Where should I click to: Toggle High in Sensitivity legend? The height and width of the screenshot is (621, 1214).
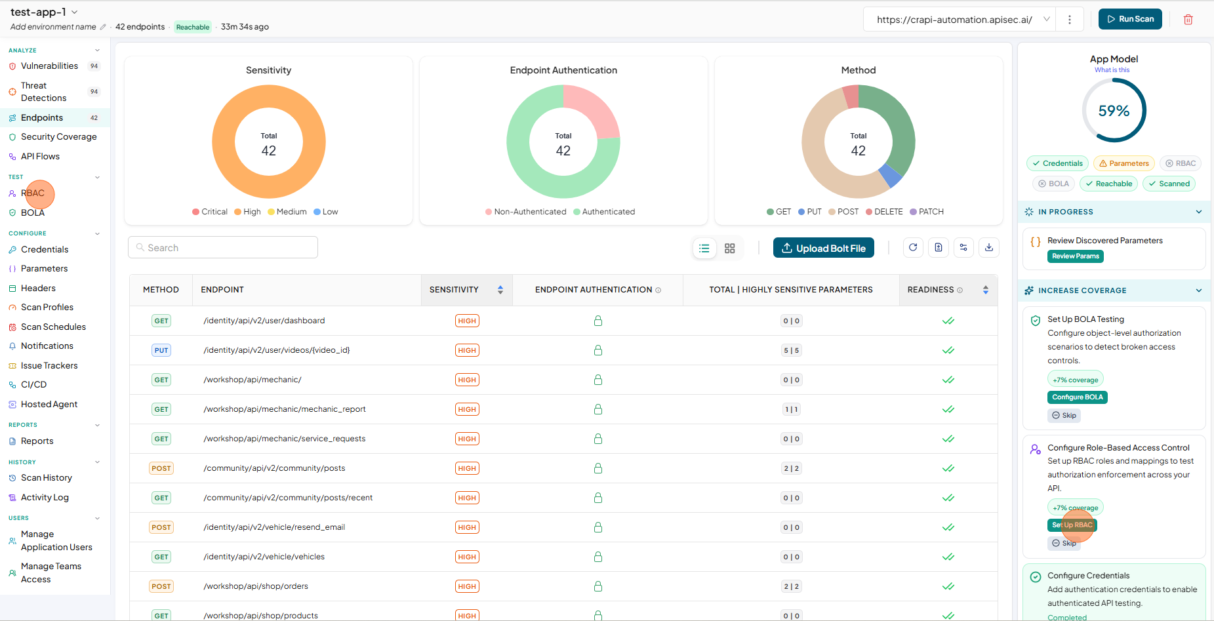(x=247, y=212)
